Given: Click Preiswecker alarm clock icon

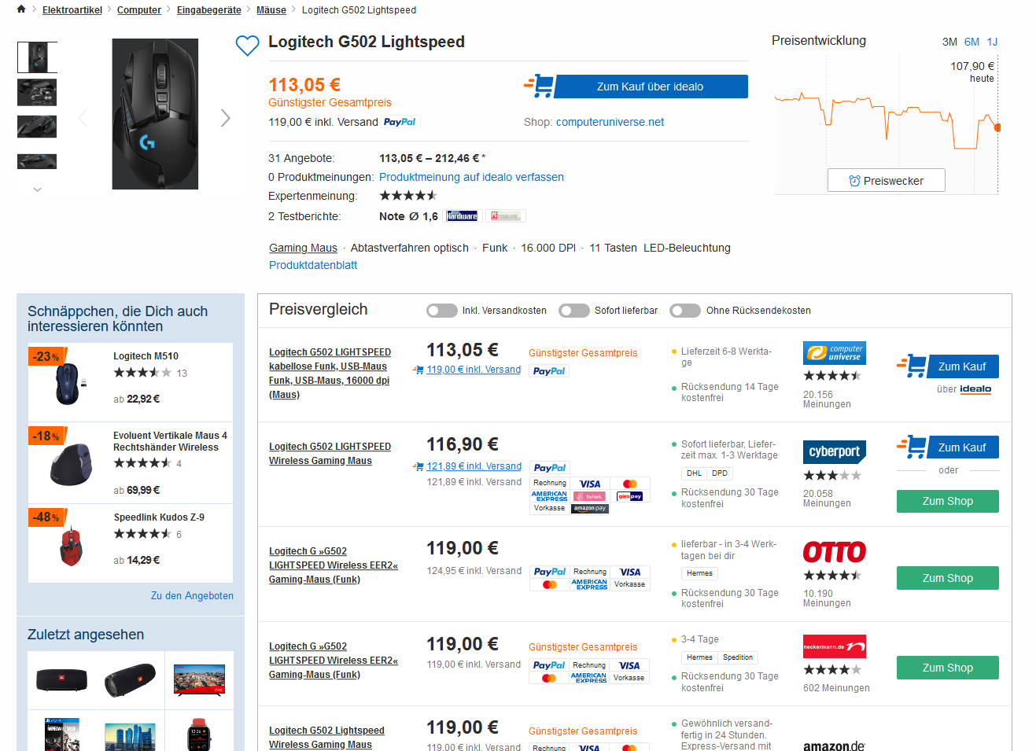Looking at the screenshot, I should [x=854, y=181].
